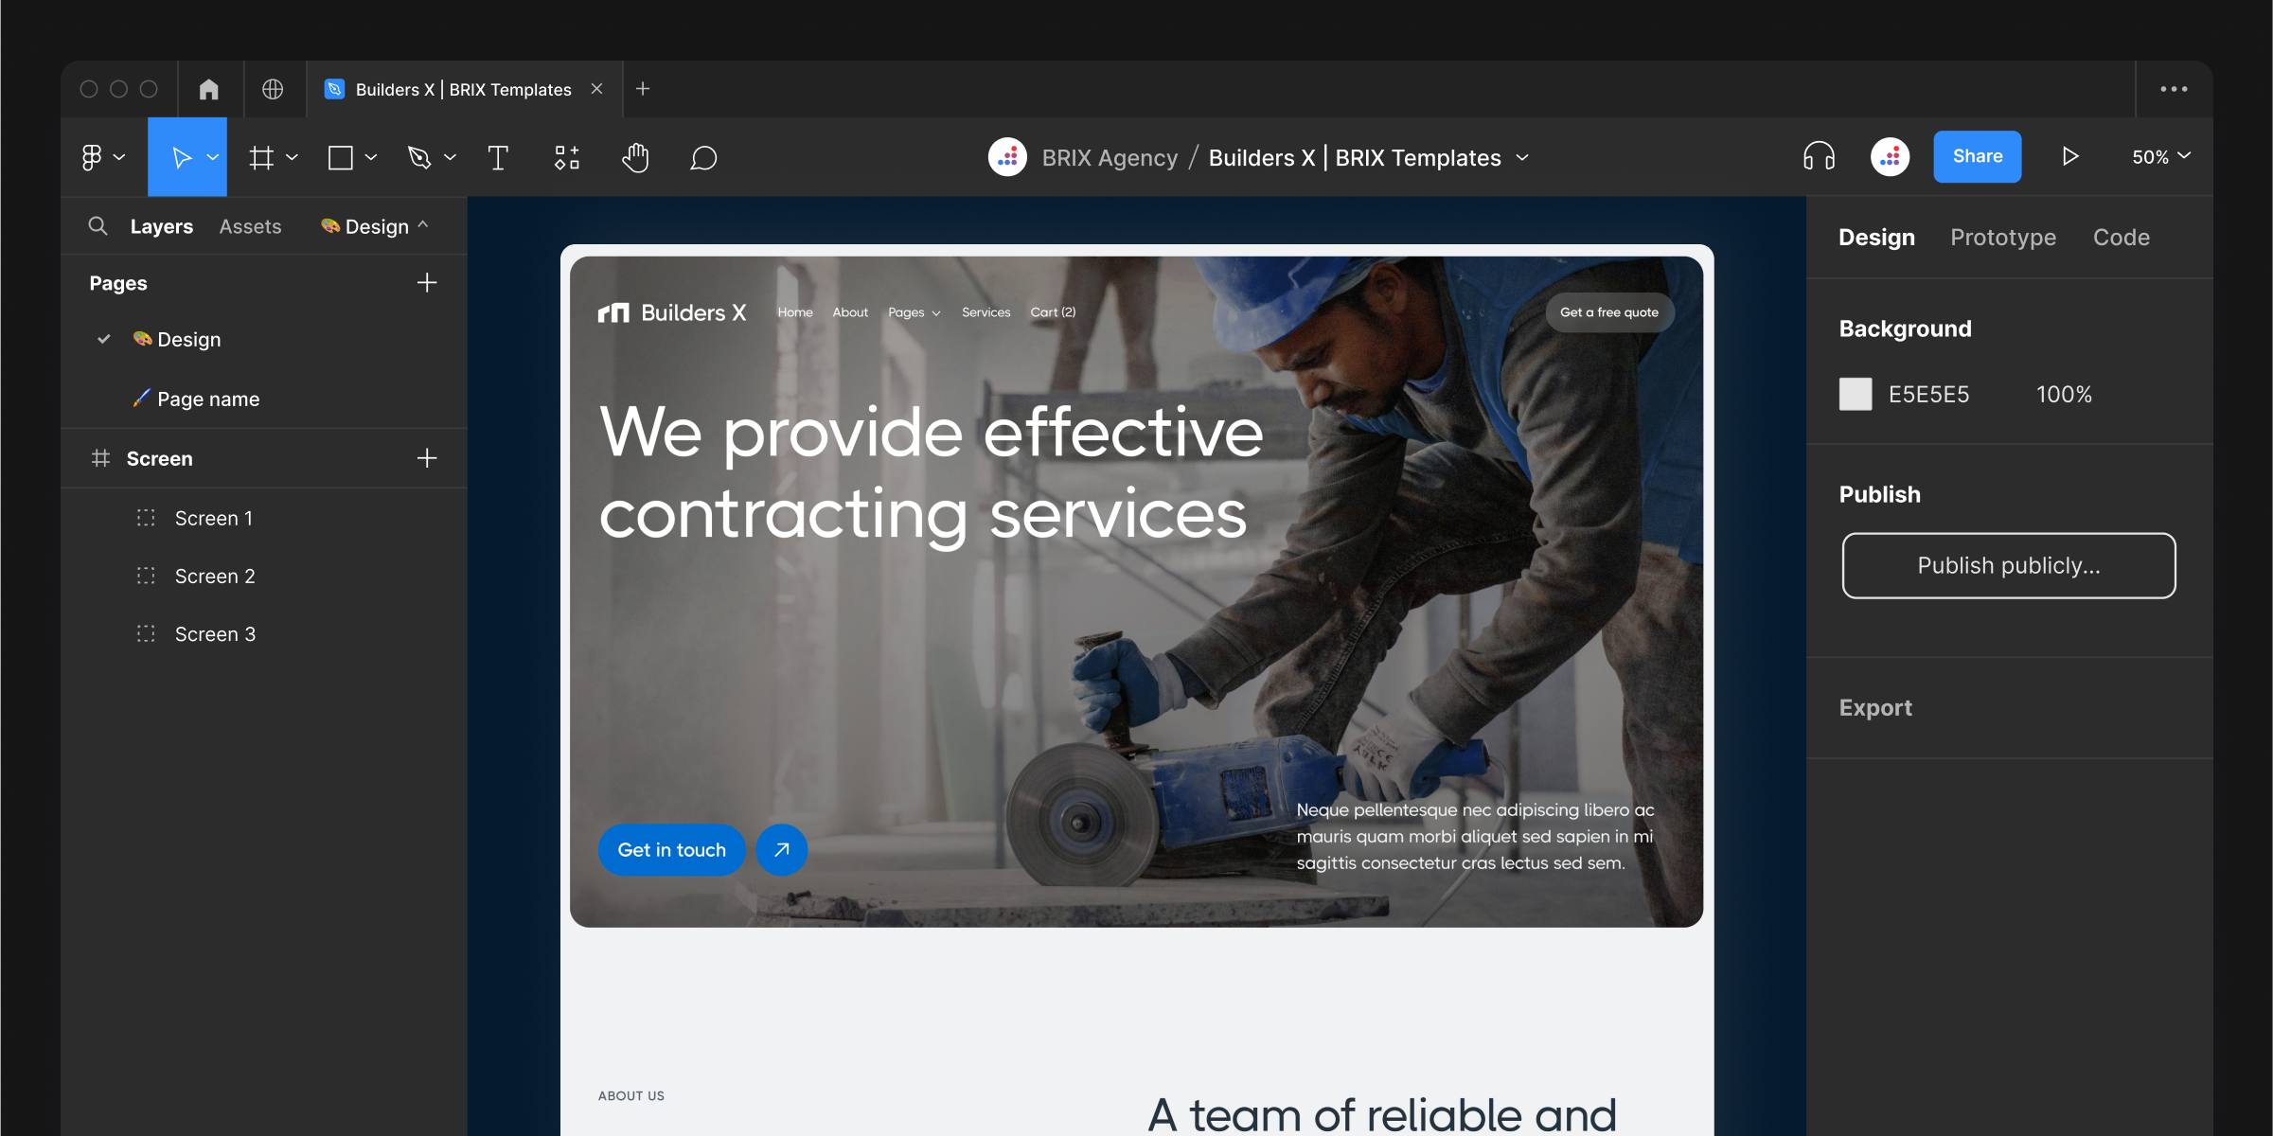The width and height of the screenshot is (2273, 1136).
Task: Click the Text tool icon
Action: coord(499,156)
